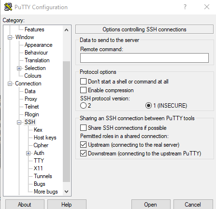Collapse the Connection tree node
Screen dimensions: 216x209
point(10,84)
